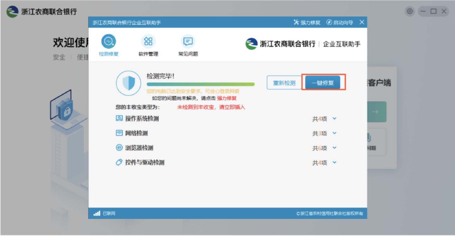Click the green arrow button in main window

tap(375, 112)
